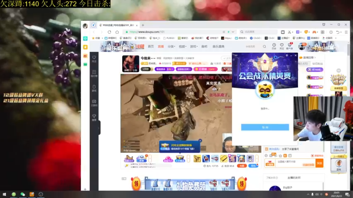Open Douyu 历史 watch history clock icon
The height and width of the screenshot is (198, 353).
pyautogui.click(x=274, y=46)
